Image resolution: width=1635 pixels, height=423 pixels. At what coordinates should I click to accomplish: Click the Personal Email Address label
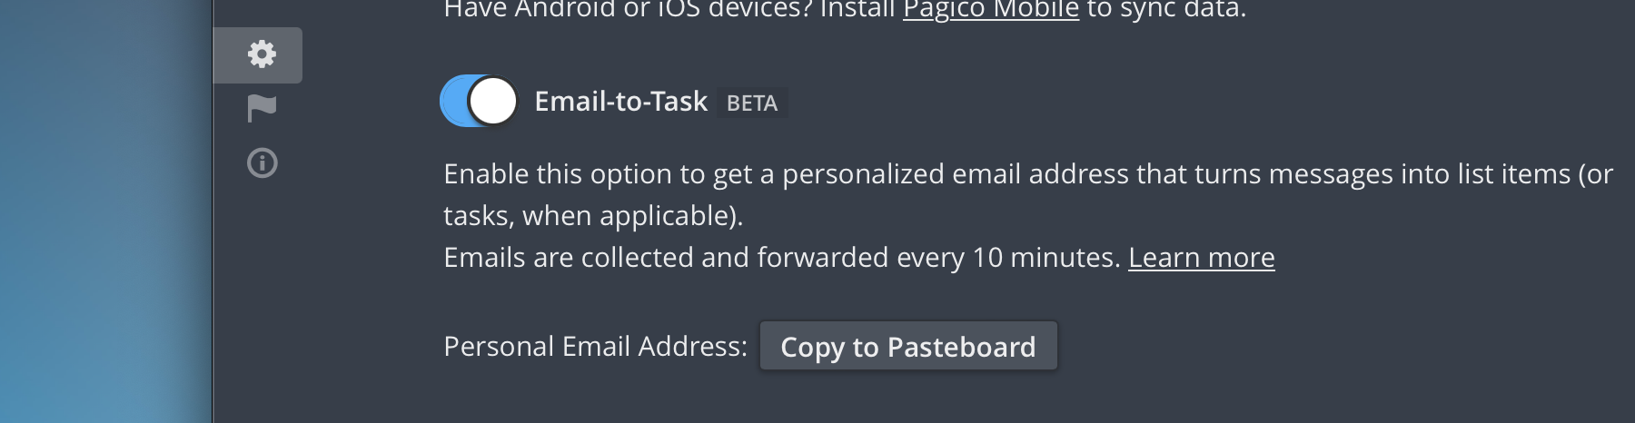click(595, 347)
